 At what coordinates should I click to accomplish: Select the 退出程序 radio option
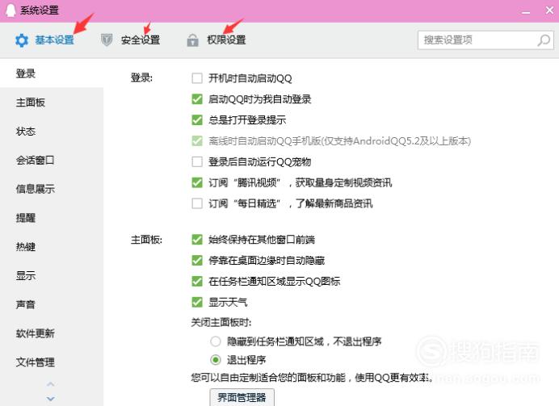[x=216, y=360]
